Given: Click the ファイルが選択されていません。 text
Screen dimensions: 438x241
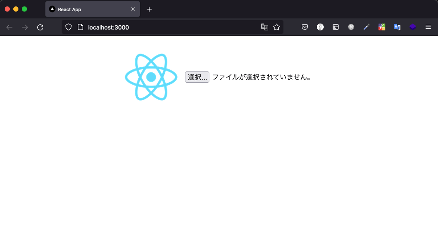Looking at the screenshot, I should click(262, 77).
